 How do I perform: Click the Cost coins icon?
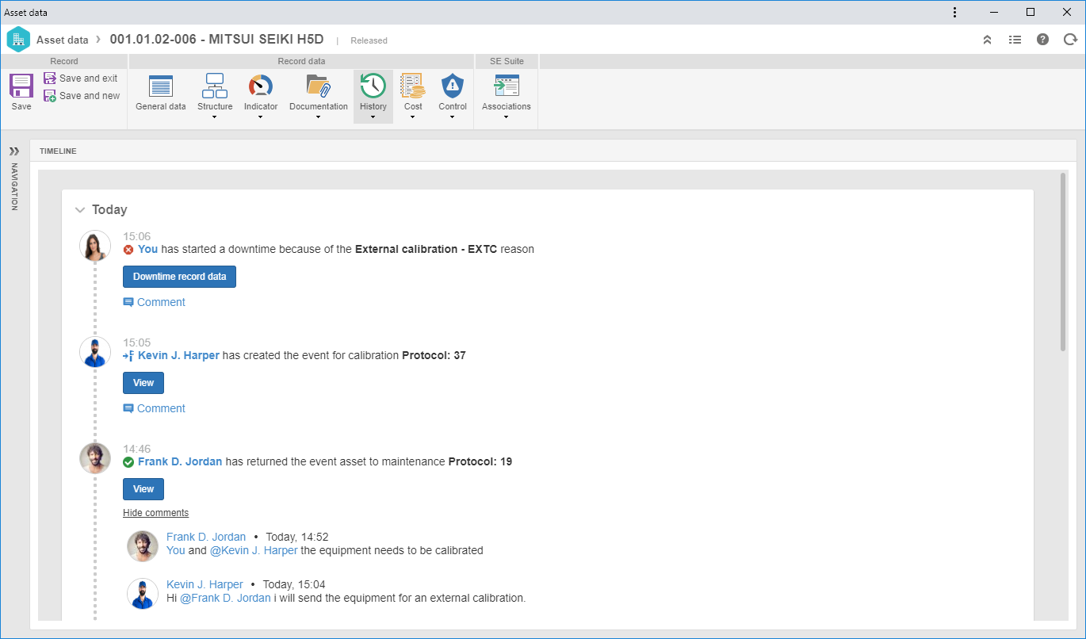tap(413, 86)
